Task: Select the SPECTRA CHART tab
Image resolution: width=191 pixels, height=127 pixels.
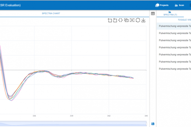Action: click(51, 13)
